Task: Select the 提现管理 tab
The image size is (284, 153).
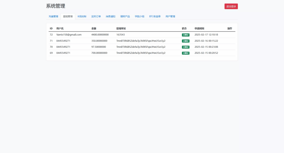Action: point(68,17)
